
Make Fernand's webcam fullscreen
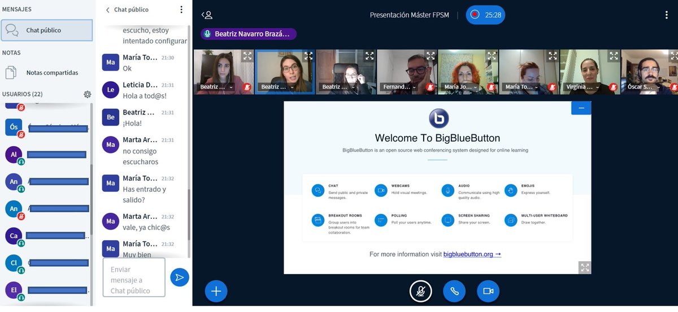(431, 56)
